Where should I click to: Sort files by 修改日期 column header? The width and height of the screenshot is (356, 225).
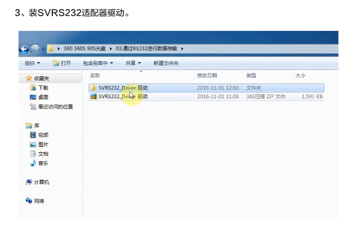[207, 75]
